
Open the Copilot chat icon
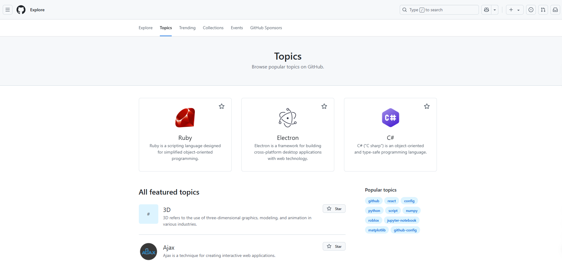tap(486, 10)
